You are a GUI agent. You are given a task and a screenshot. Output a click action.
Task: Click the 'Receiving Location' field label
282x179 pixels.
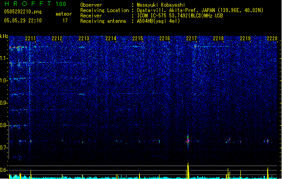tap(104, 10)
